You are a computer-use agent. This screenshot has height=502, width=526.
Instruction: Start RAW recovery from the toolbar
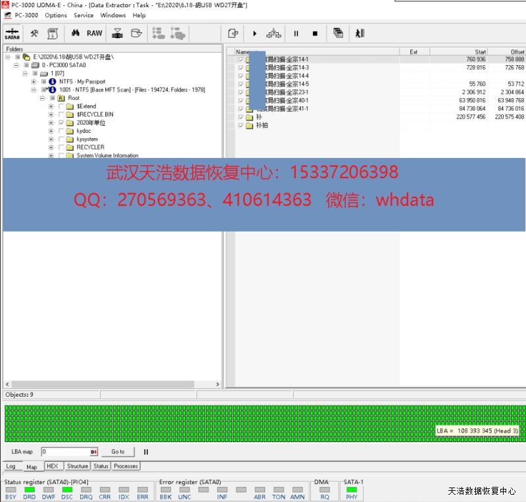95,33
